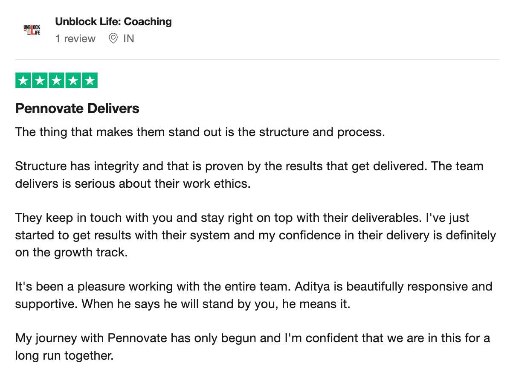Click the fourth green rating star

tap(73, 81)
